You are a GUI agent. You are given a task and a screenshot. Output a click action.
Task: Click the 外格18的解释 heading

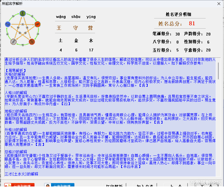coord(16,130)
